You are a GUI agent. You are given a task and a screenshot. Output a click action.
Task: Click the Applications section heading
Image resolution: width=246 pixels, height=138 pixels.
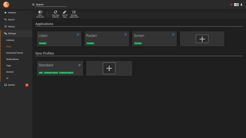44,24
